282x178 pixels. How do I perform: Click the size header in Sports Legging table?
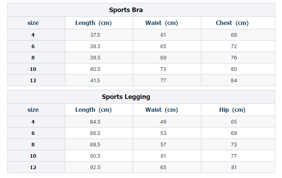pos(33,110)
